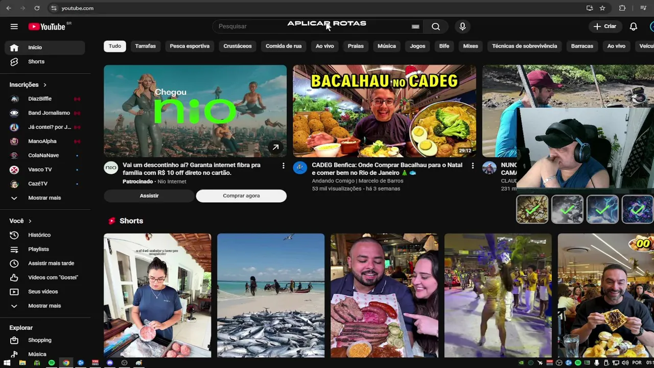
Task: Open three-dot menu on Nio ad
Action: pos(283,166)
